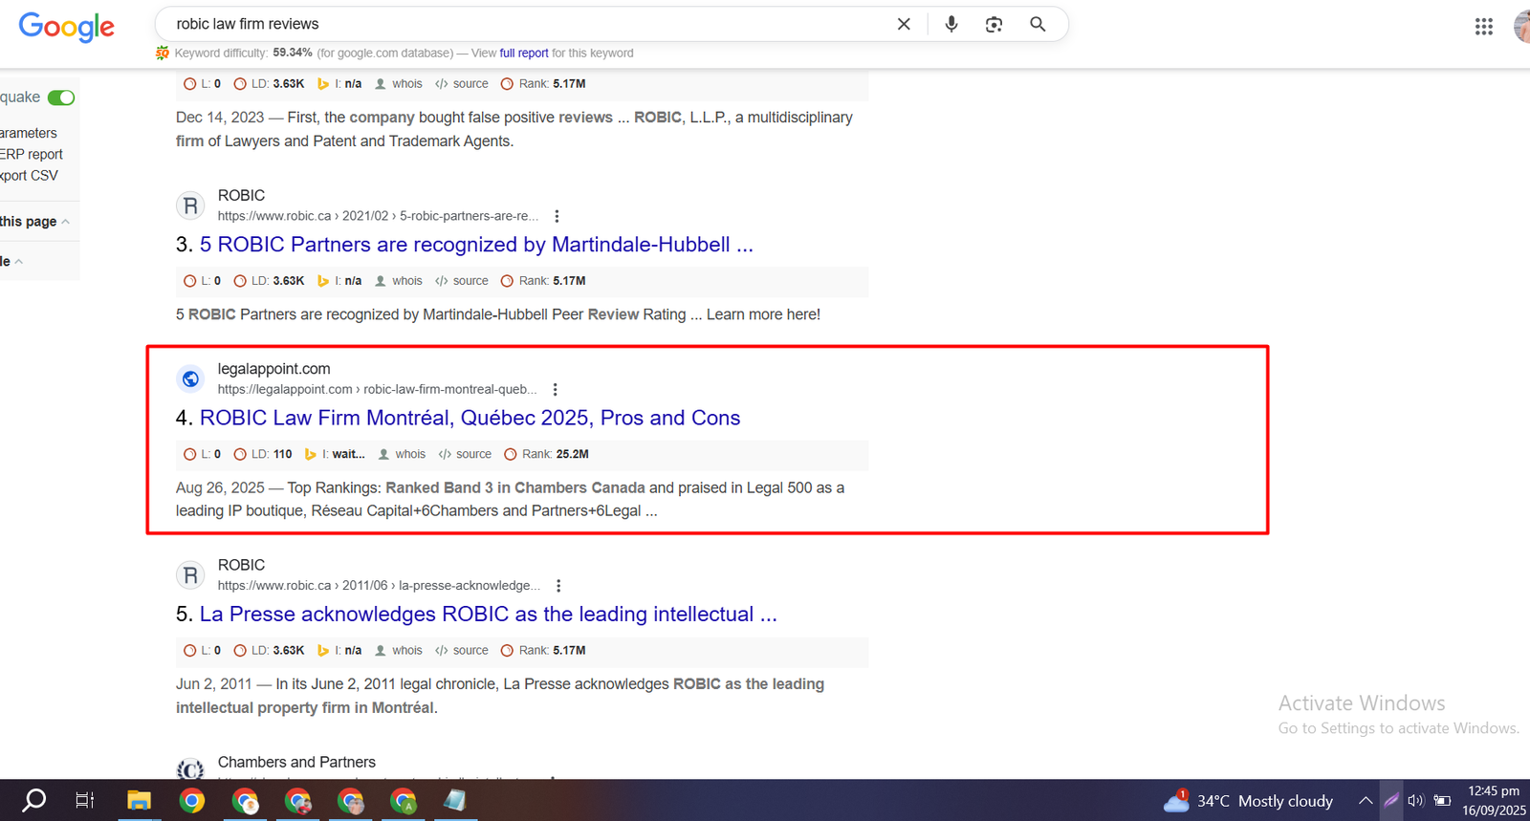Viewport: 1530px width, 821px height.
Task: Click the magnifying glass search button
Action: coord(1038,24)
